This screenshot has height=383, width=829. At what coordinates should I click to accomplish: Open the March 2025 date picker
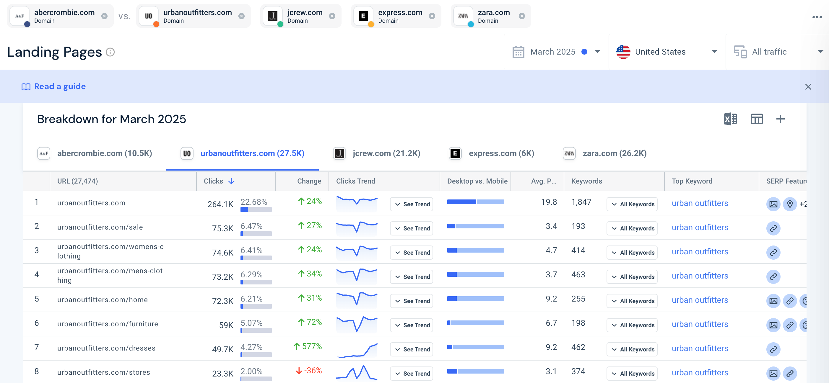(556, 52)
